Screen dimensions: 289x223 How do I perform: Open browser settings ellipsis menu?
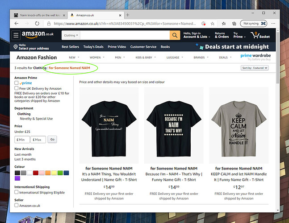(x=273, y=24)
